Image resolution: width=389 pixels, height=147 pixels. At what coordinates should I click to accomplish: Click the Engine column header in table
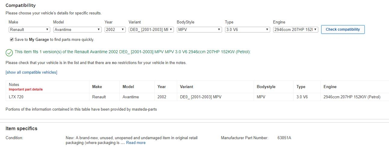tap(330, 87)
